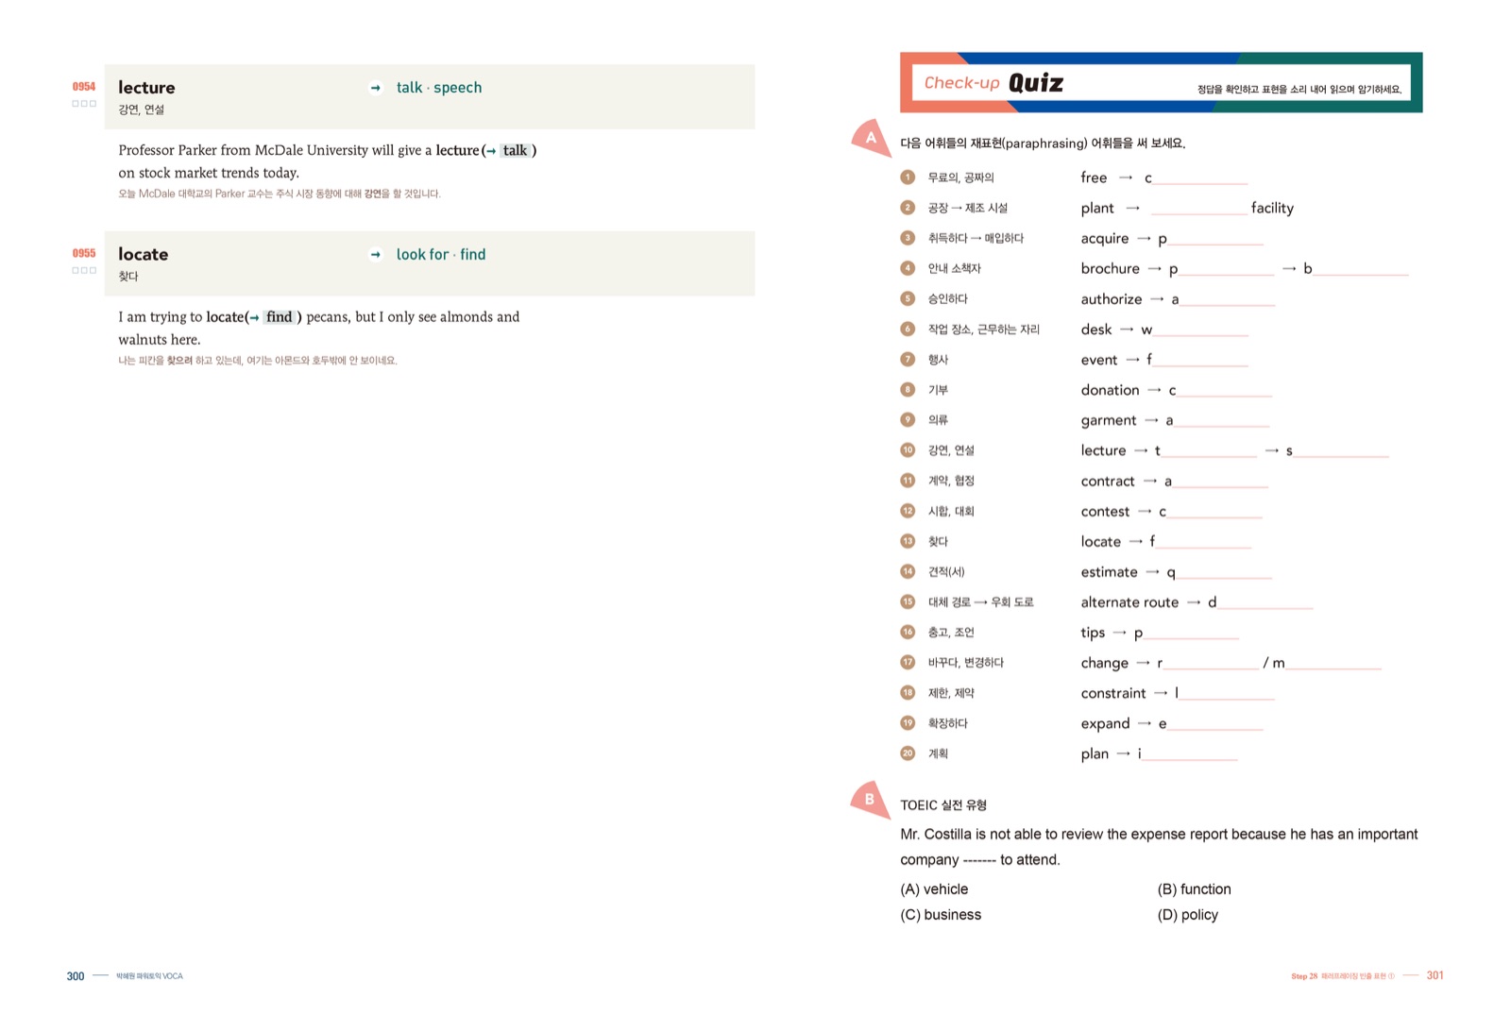Choose answer (B) function
This screenshot has height=1032, width=1511.
(x=1194, y=889)
